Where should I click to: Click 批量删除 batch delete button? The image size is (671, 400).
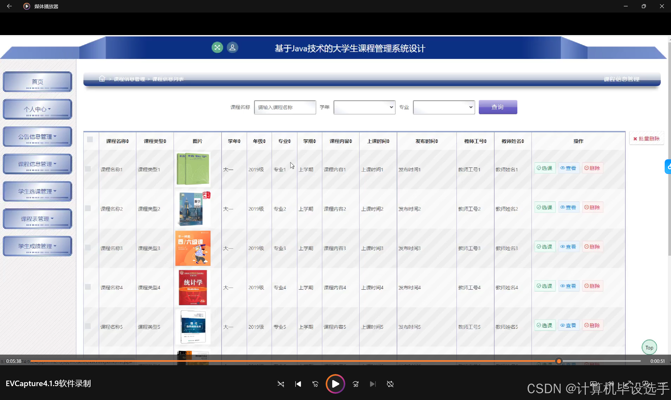click(646, 139)
